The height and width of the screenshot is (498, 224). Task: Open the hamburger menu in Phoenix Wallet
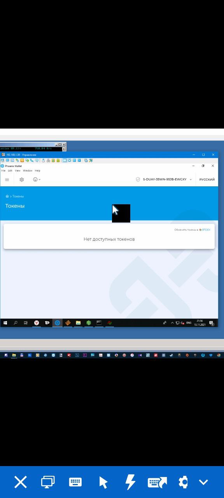click(x=7, y=179)
